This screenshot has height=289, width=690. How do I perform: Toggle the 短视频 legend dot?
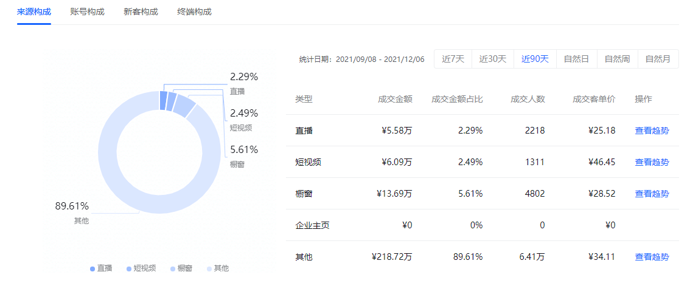tap(128, 268)
